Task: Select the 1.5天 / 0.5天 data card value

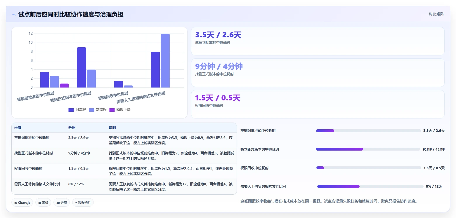Action: (218, 98)
